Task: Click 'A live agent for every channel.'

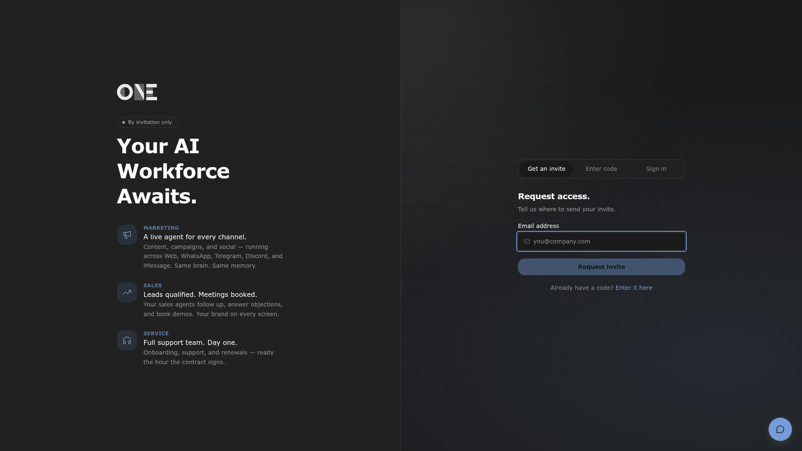Action: 195,237
